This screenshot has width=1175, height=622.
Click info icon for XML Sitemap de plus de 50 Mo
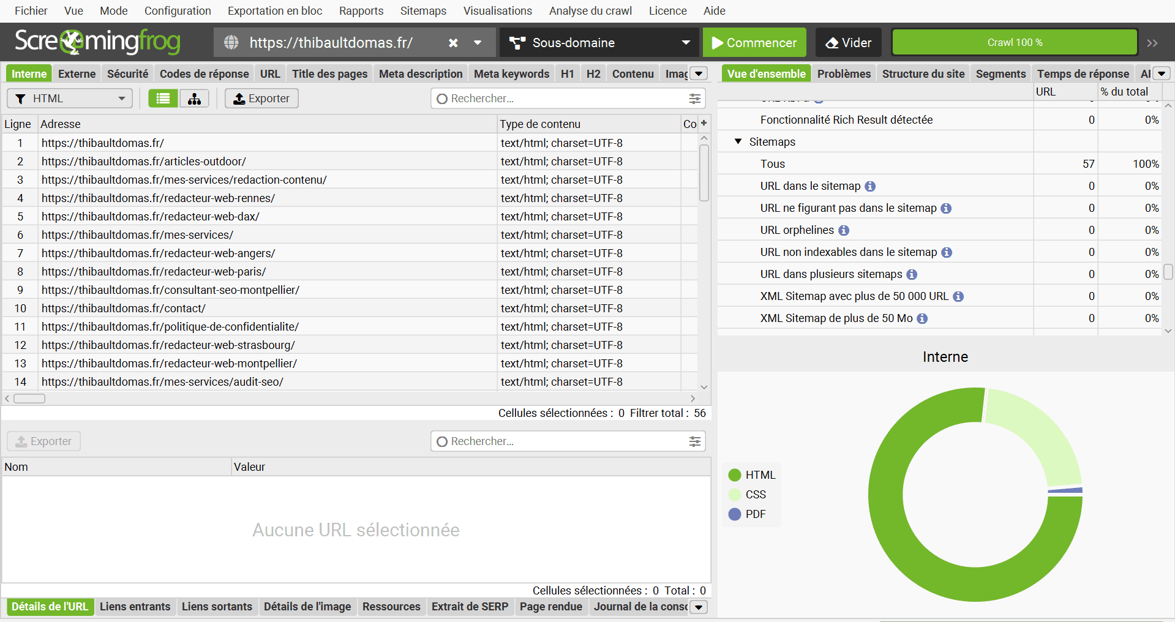(x=922, y=319)
